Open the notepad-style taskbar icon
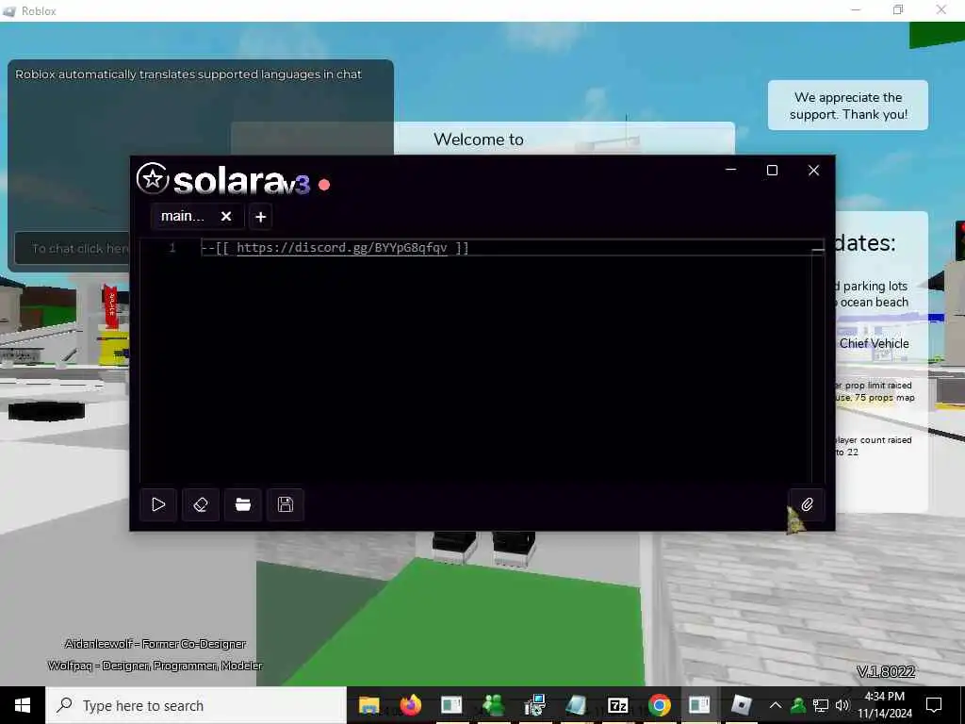Screen dimensions: 965x724 click(x=576, y=705)
